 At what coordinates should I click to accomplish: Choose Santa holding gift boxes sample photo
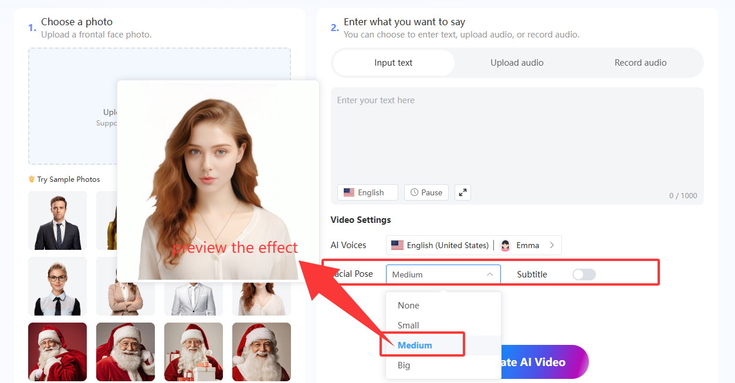pyautogui.click(x=194, y=352)
